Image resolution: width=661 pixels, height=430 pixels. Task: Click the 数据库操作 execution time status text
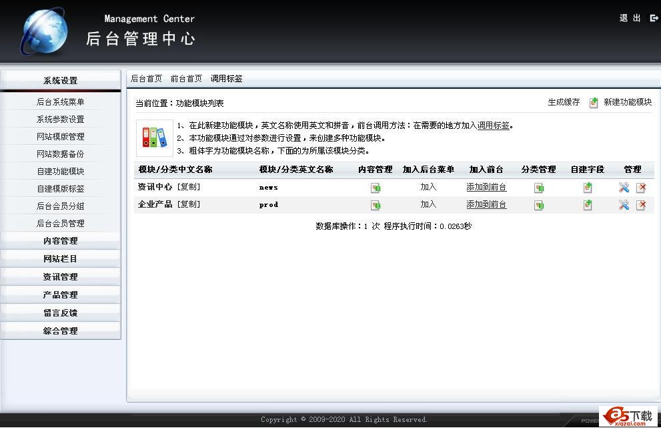click(394, 226)
